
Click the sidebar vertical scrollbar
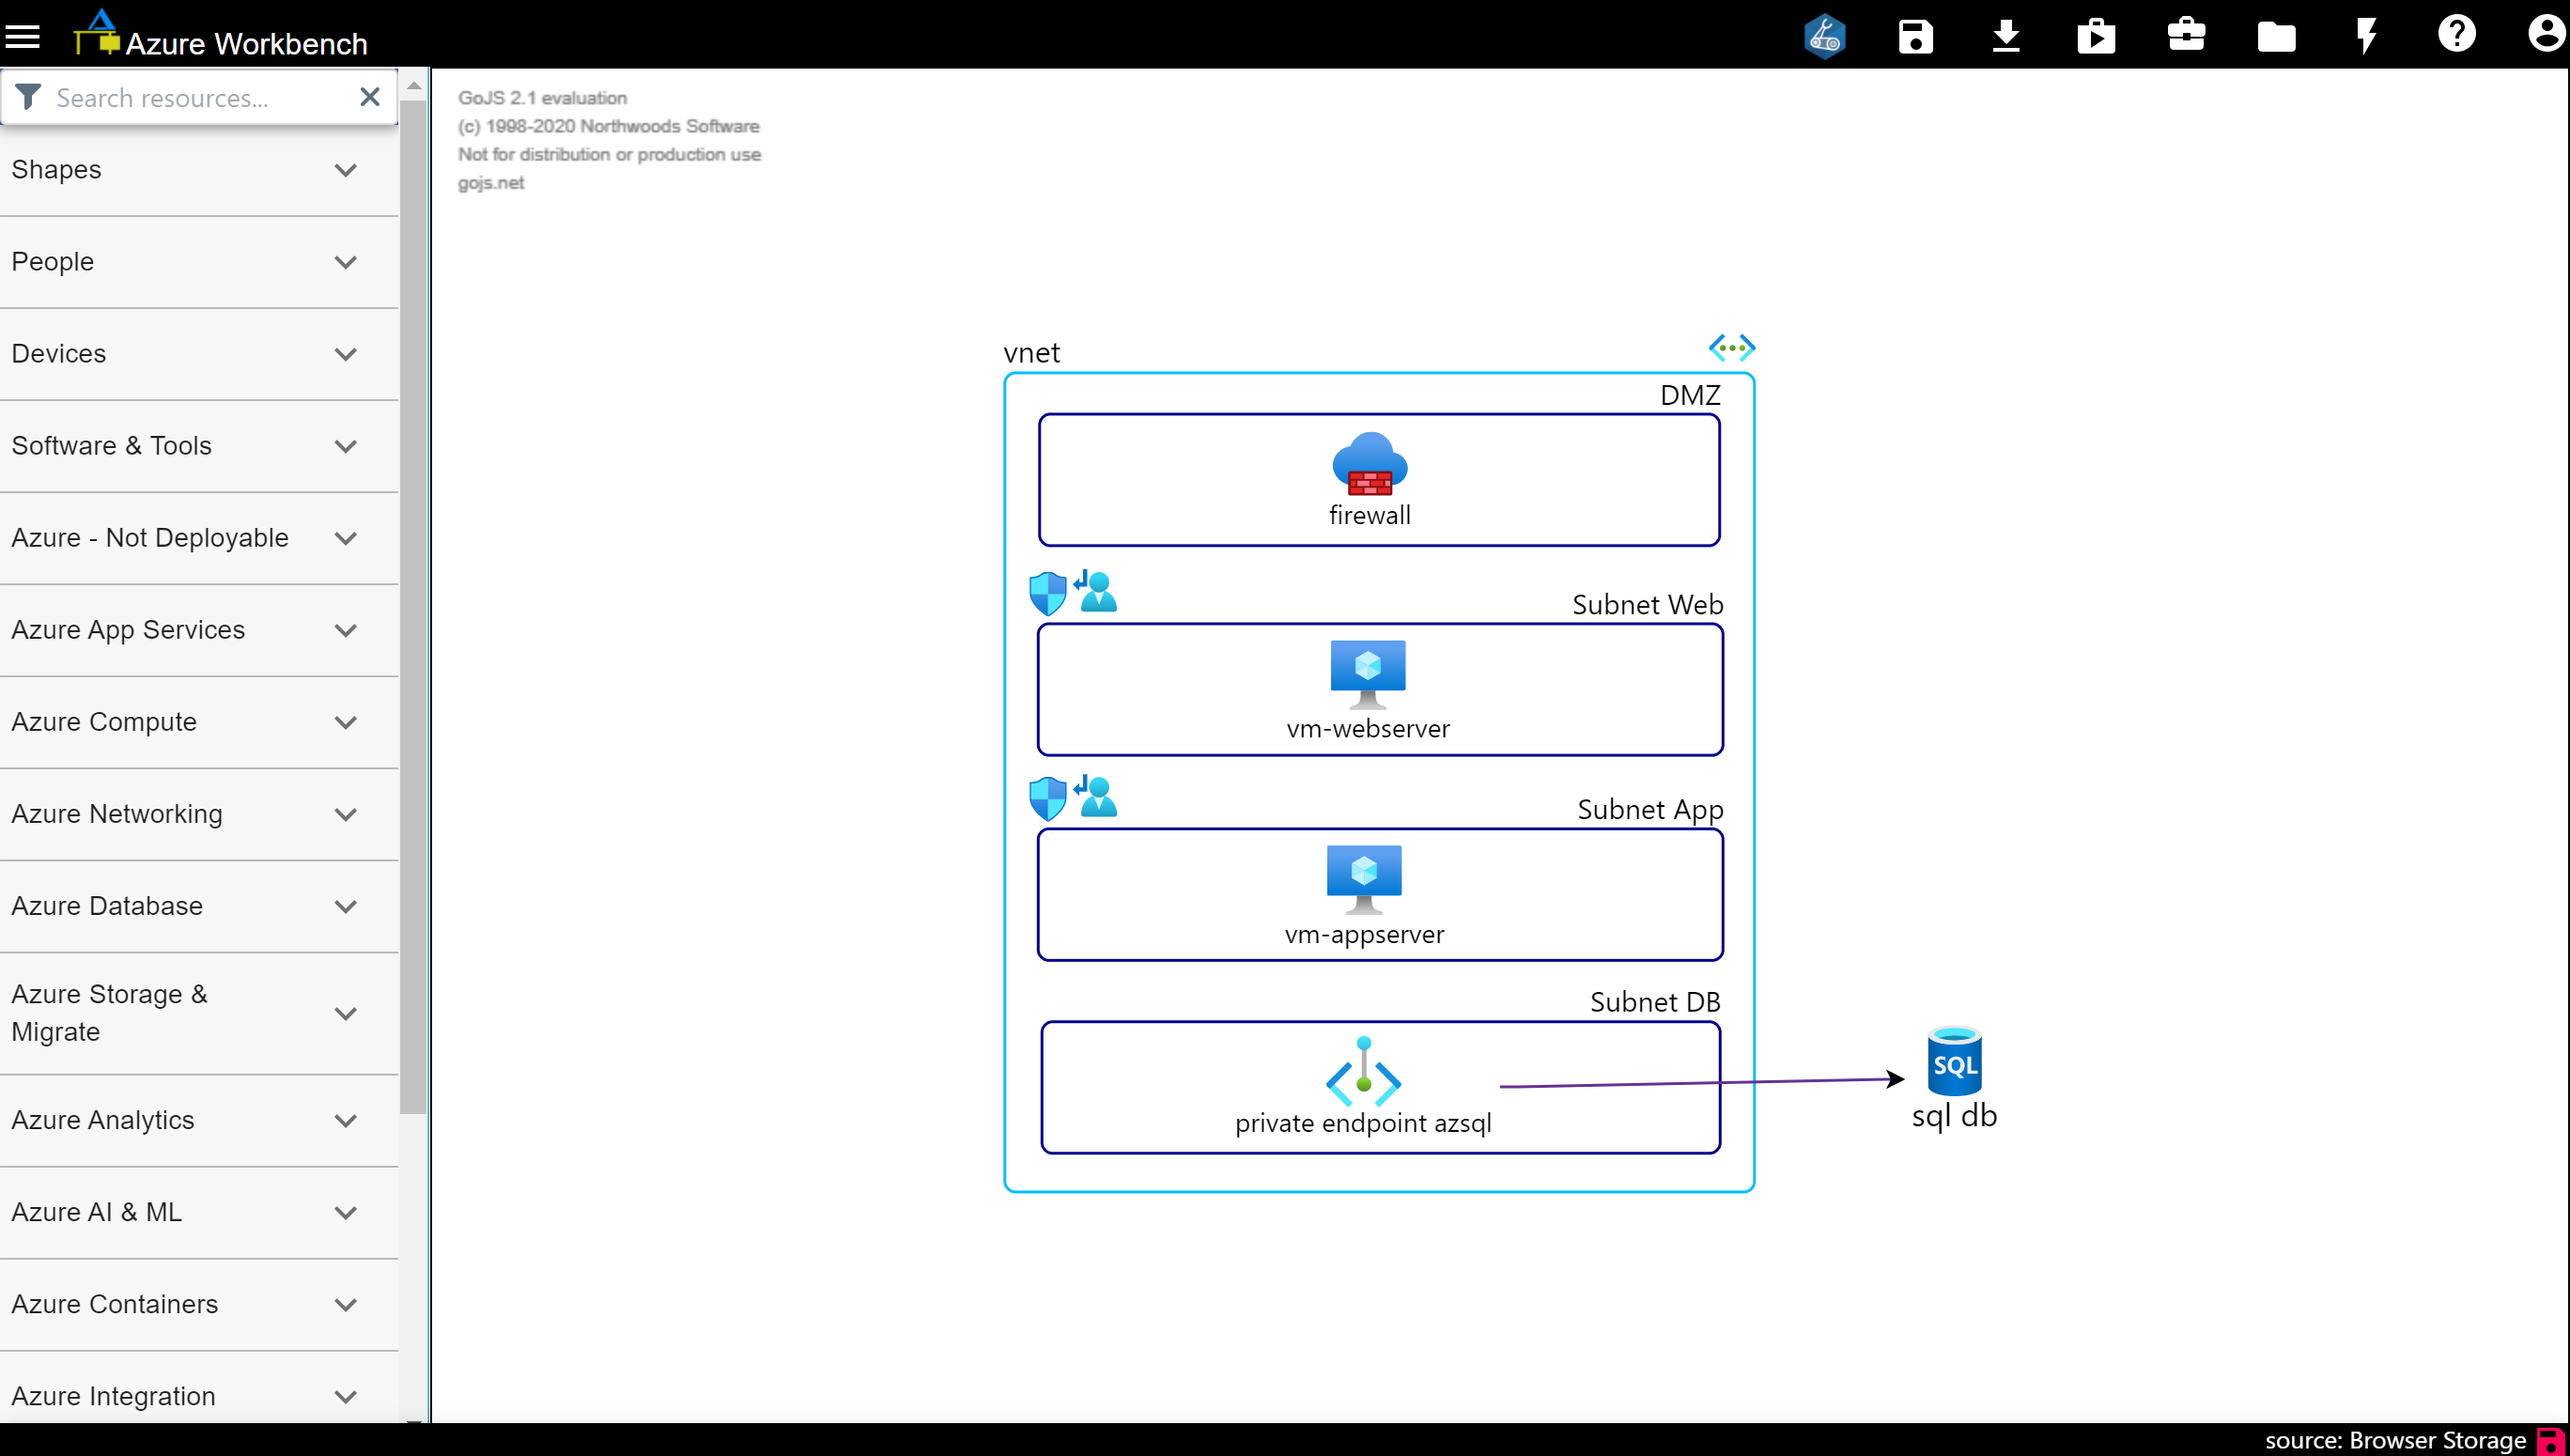click(413, 600)
